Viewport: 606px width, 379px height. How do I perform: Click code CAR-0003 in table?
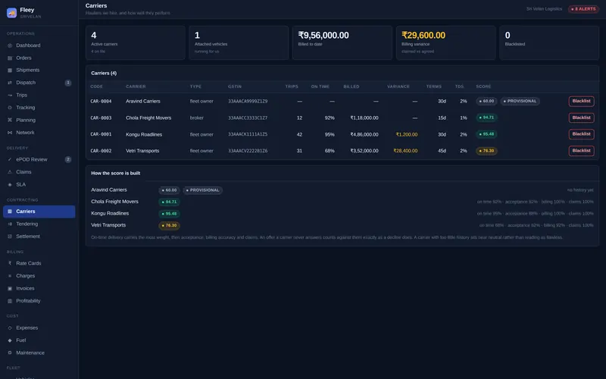coord(101,118)
